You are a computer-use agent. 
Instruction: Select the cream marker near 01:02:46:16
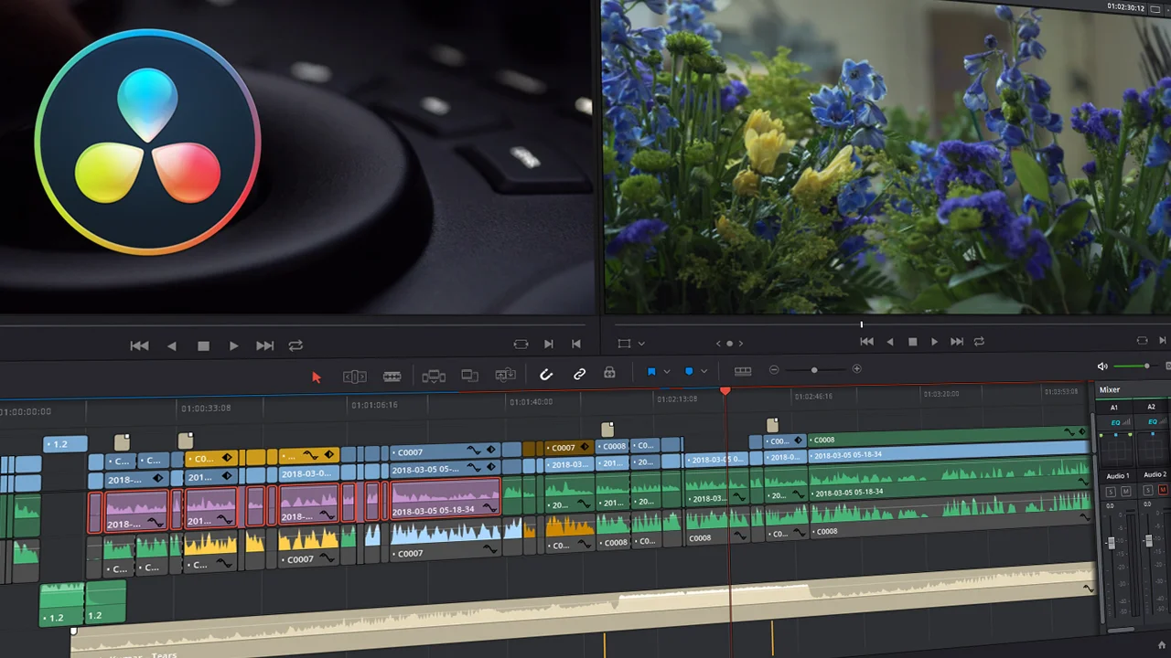tap(772, 425)
